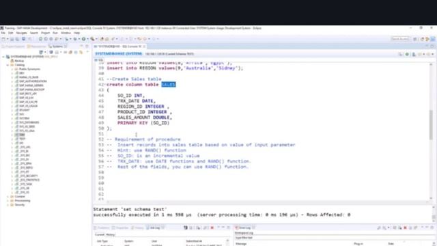Viewport: 437px width, 246px height.
Task: Open the Help menu
Action: click(76, 33)
